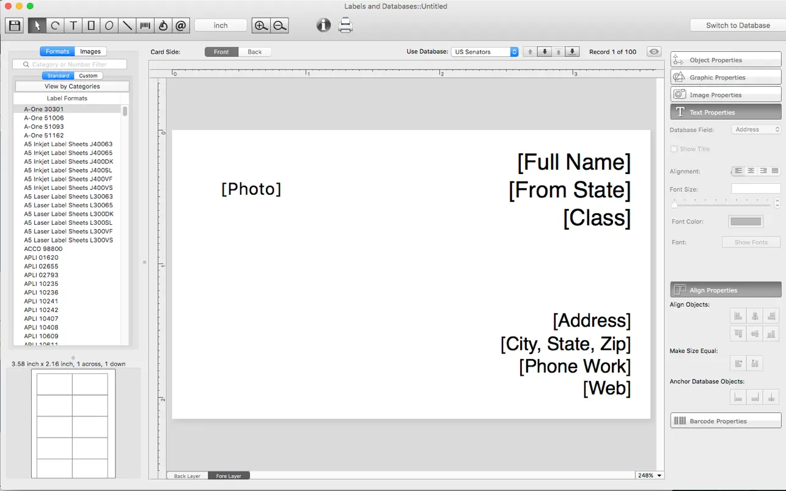Select the Text tool
The width and height of the screenshot is (786, 491).
click(x=73, y=26)
